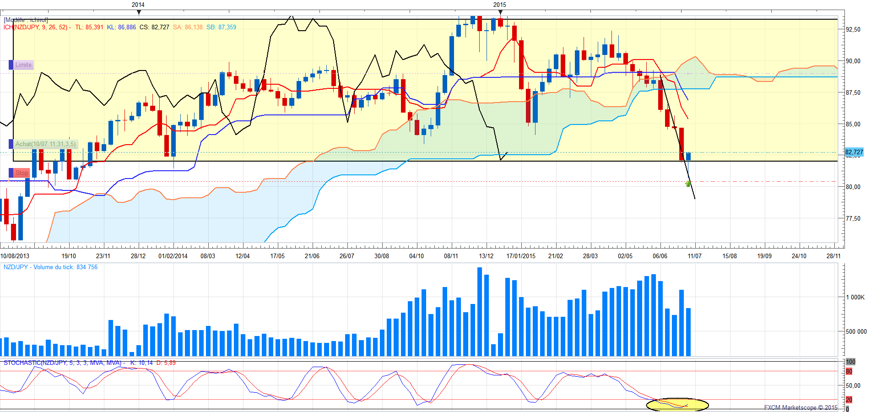Click the 80,00 price axis label
871x412 pixels.
853,187
